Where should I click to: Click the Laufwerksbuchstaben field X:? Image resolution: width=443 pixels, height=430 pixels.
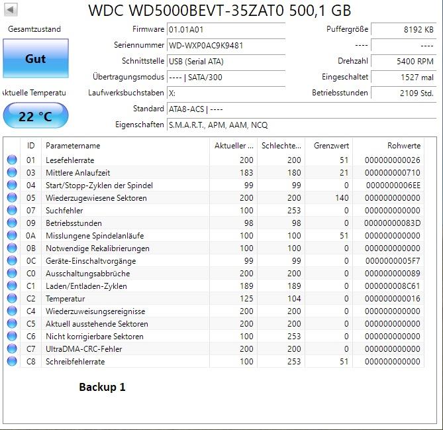point(226,93)
